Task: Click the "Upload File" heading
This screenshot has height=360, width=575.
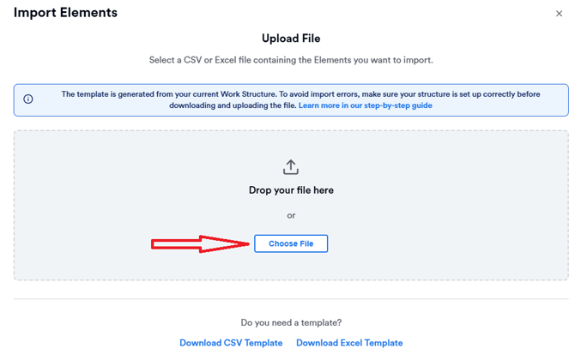Action: coord(291,39)
